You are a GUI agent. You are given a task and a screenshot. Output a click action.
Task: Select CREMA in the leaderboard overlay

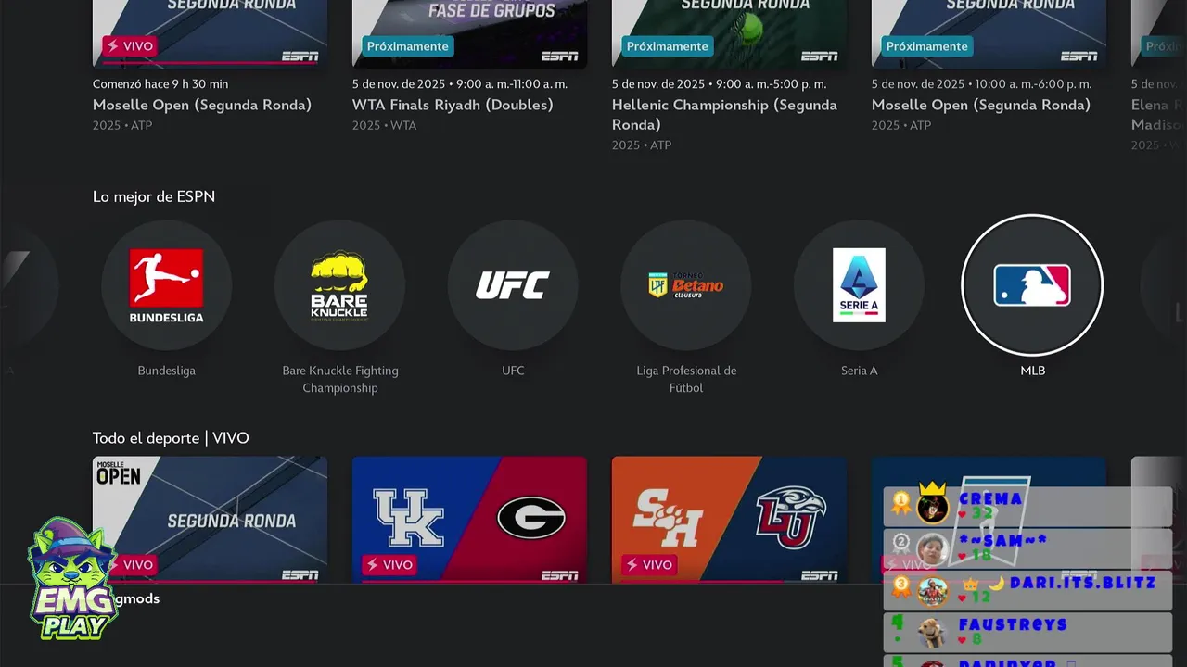(x=1027, y=507)
